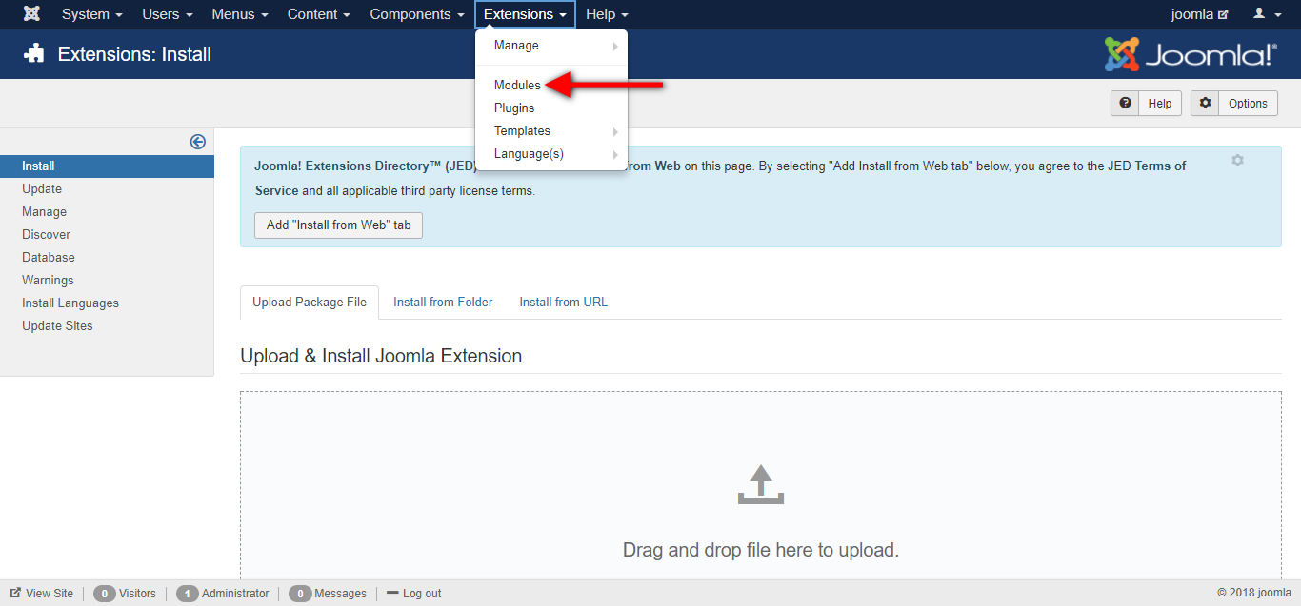
Task: Open Update Sites in the sidebar
Action: (x=57, y=325)
